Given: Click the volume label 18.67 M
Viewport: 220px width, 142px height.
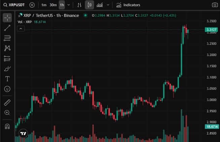Looking at the screenshot, I should click(212, 127).
